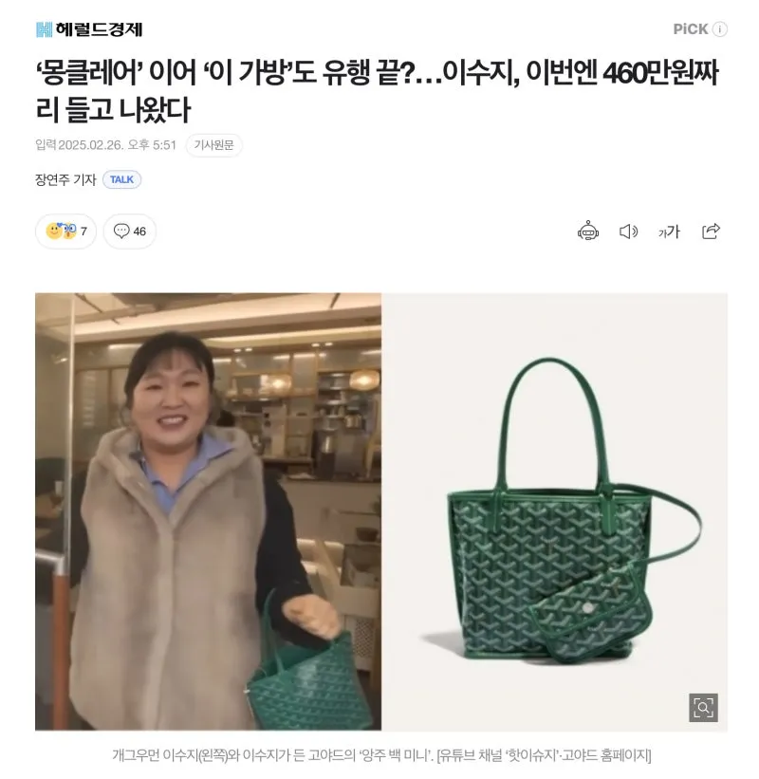Open comments button showing 46
This screenshot has height=779, width=759.
point(130,231)
